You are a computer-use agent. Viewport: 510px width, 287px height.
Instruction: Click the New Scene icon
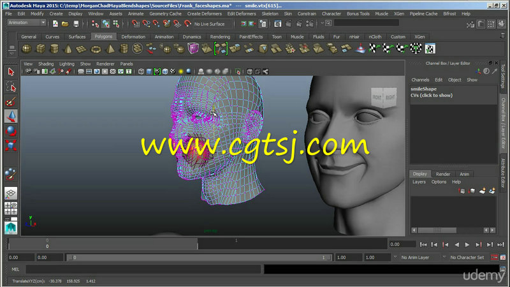[x=55, y=24]
